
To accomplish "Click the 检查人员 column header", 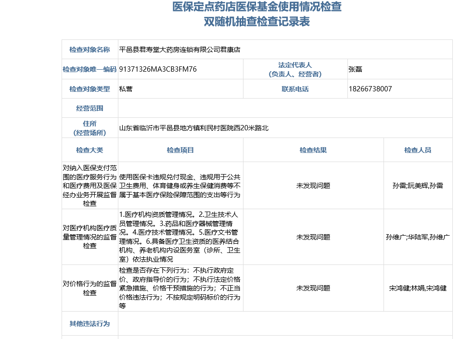I will (x=418, y=150).
